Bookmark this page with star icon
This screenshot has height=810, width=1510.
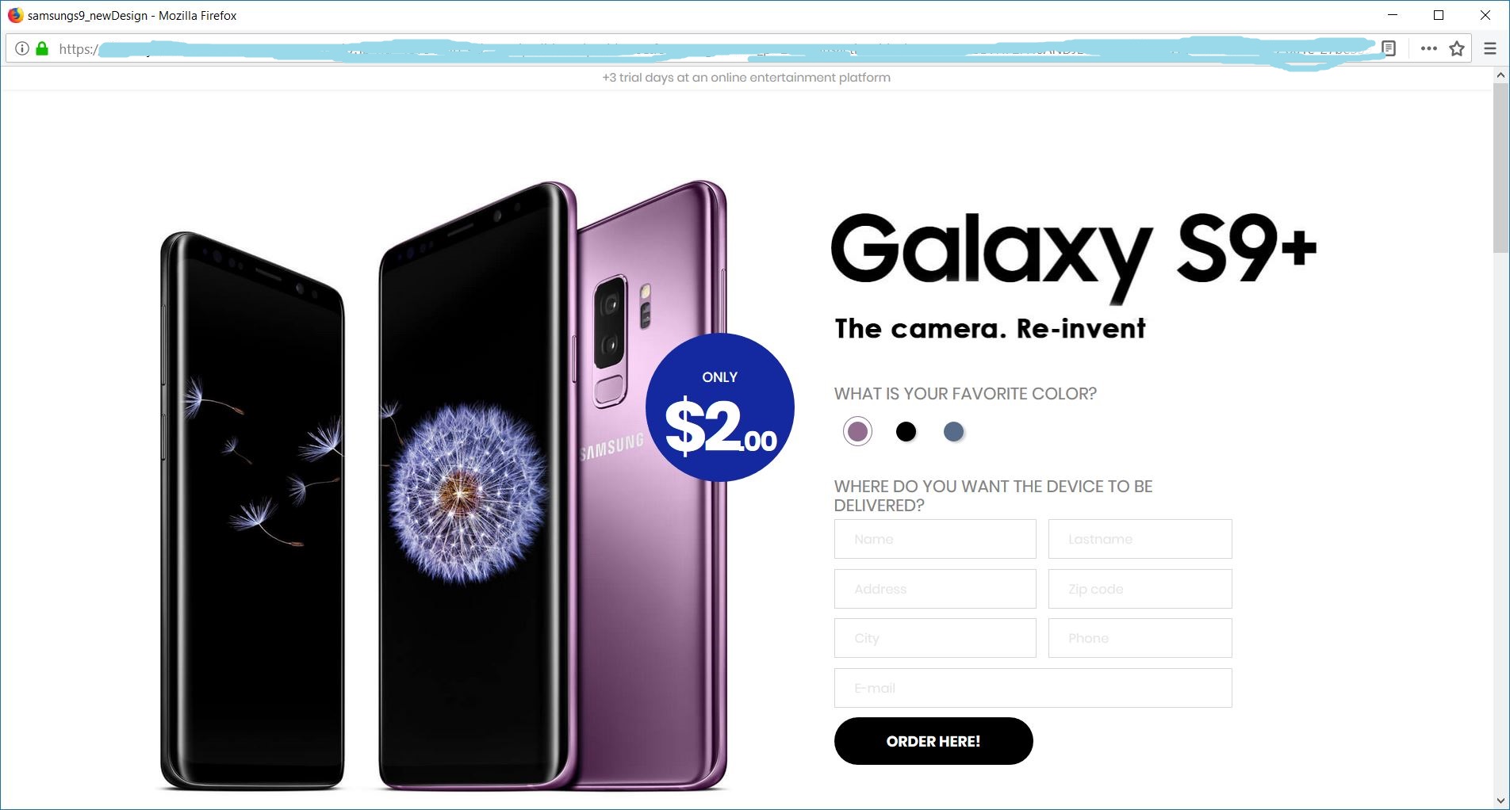click(1457, 48)
